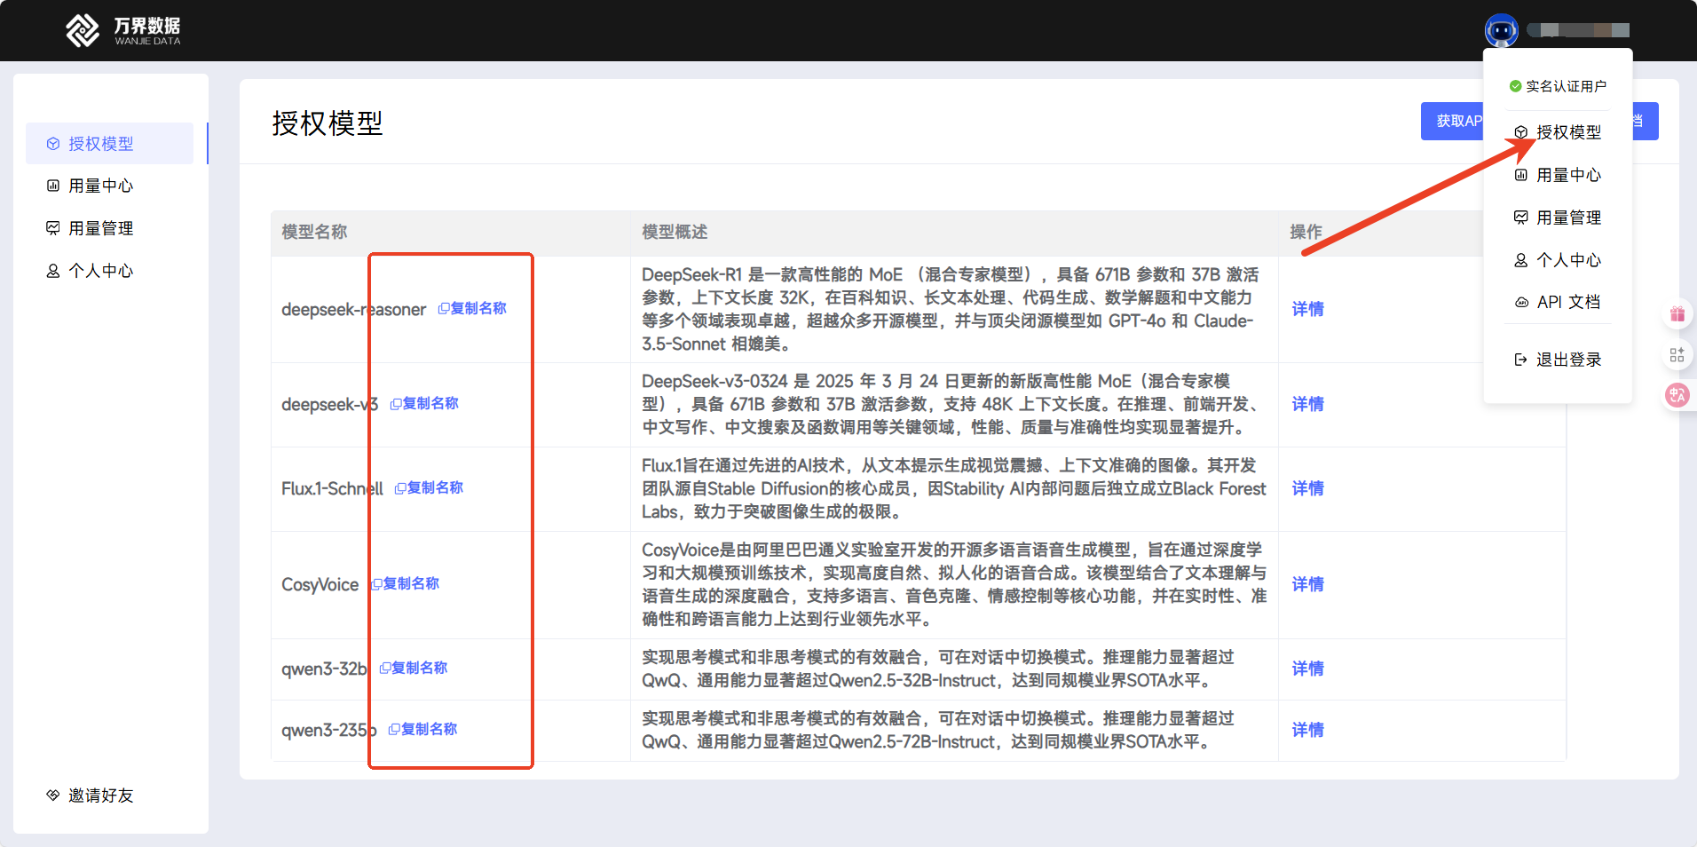This screenshot has height=847, width=1697.
Task: Click the 模型概述 column header
Action: click(675, 232)
